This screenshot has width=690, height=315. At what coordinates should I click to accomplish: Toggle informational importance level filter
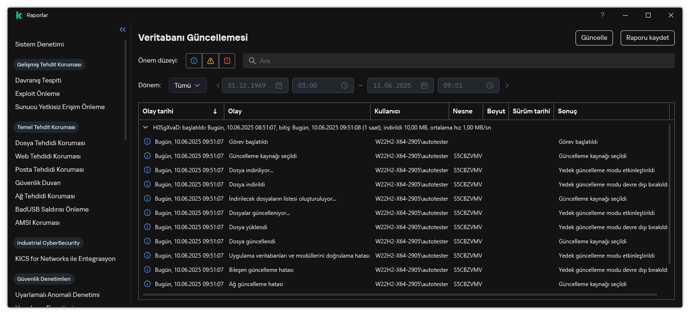click(x=193, y=61)
